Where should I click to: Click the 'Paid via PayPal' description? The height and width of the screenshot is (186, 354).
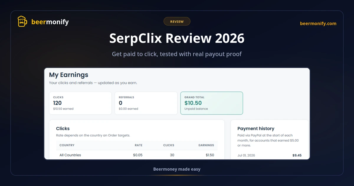pos(268,140)
